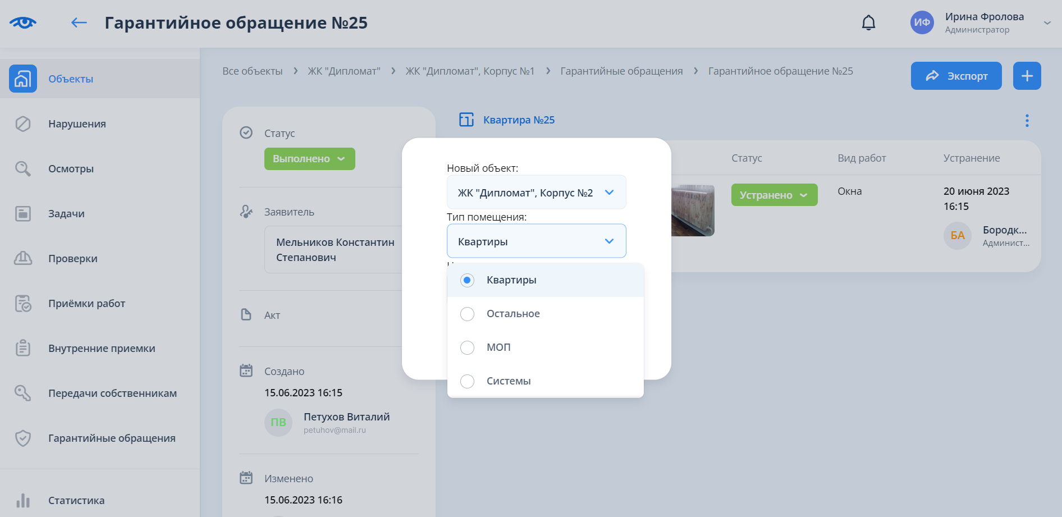1062x517 pixels.
Task: Click the eye logo icon
Action: [x=23, y=22]
